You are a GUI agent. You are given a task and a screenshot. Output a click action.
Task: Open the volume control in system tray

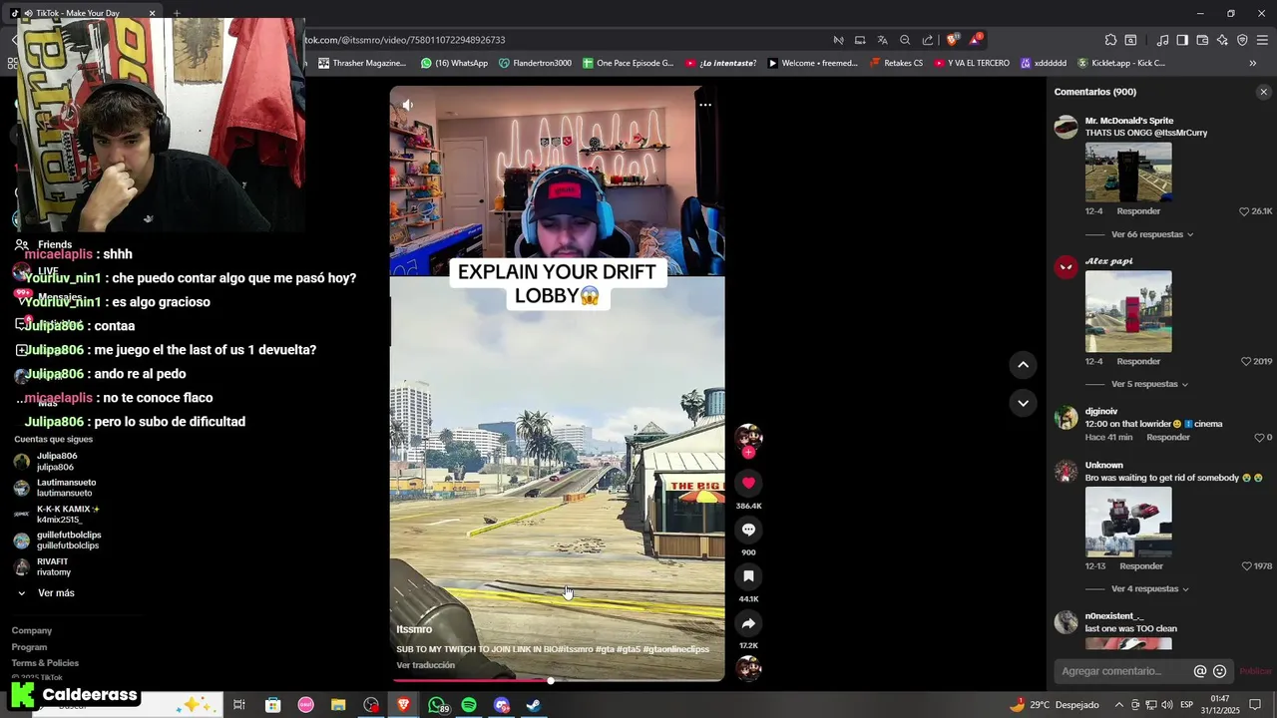[1167, 705]
